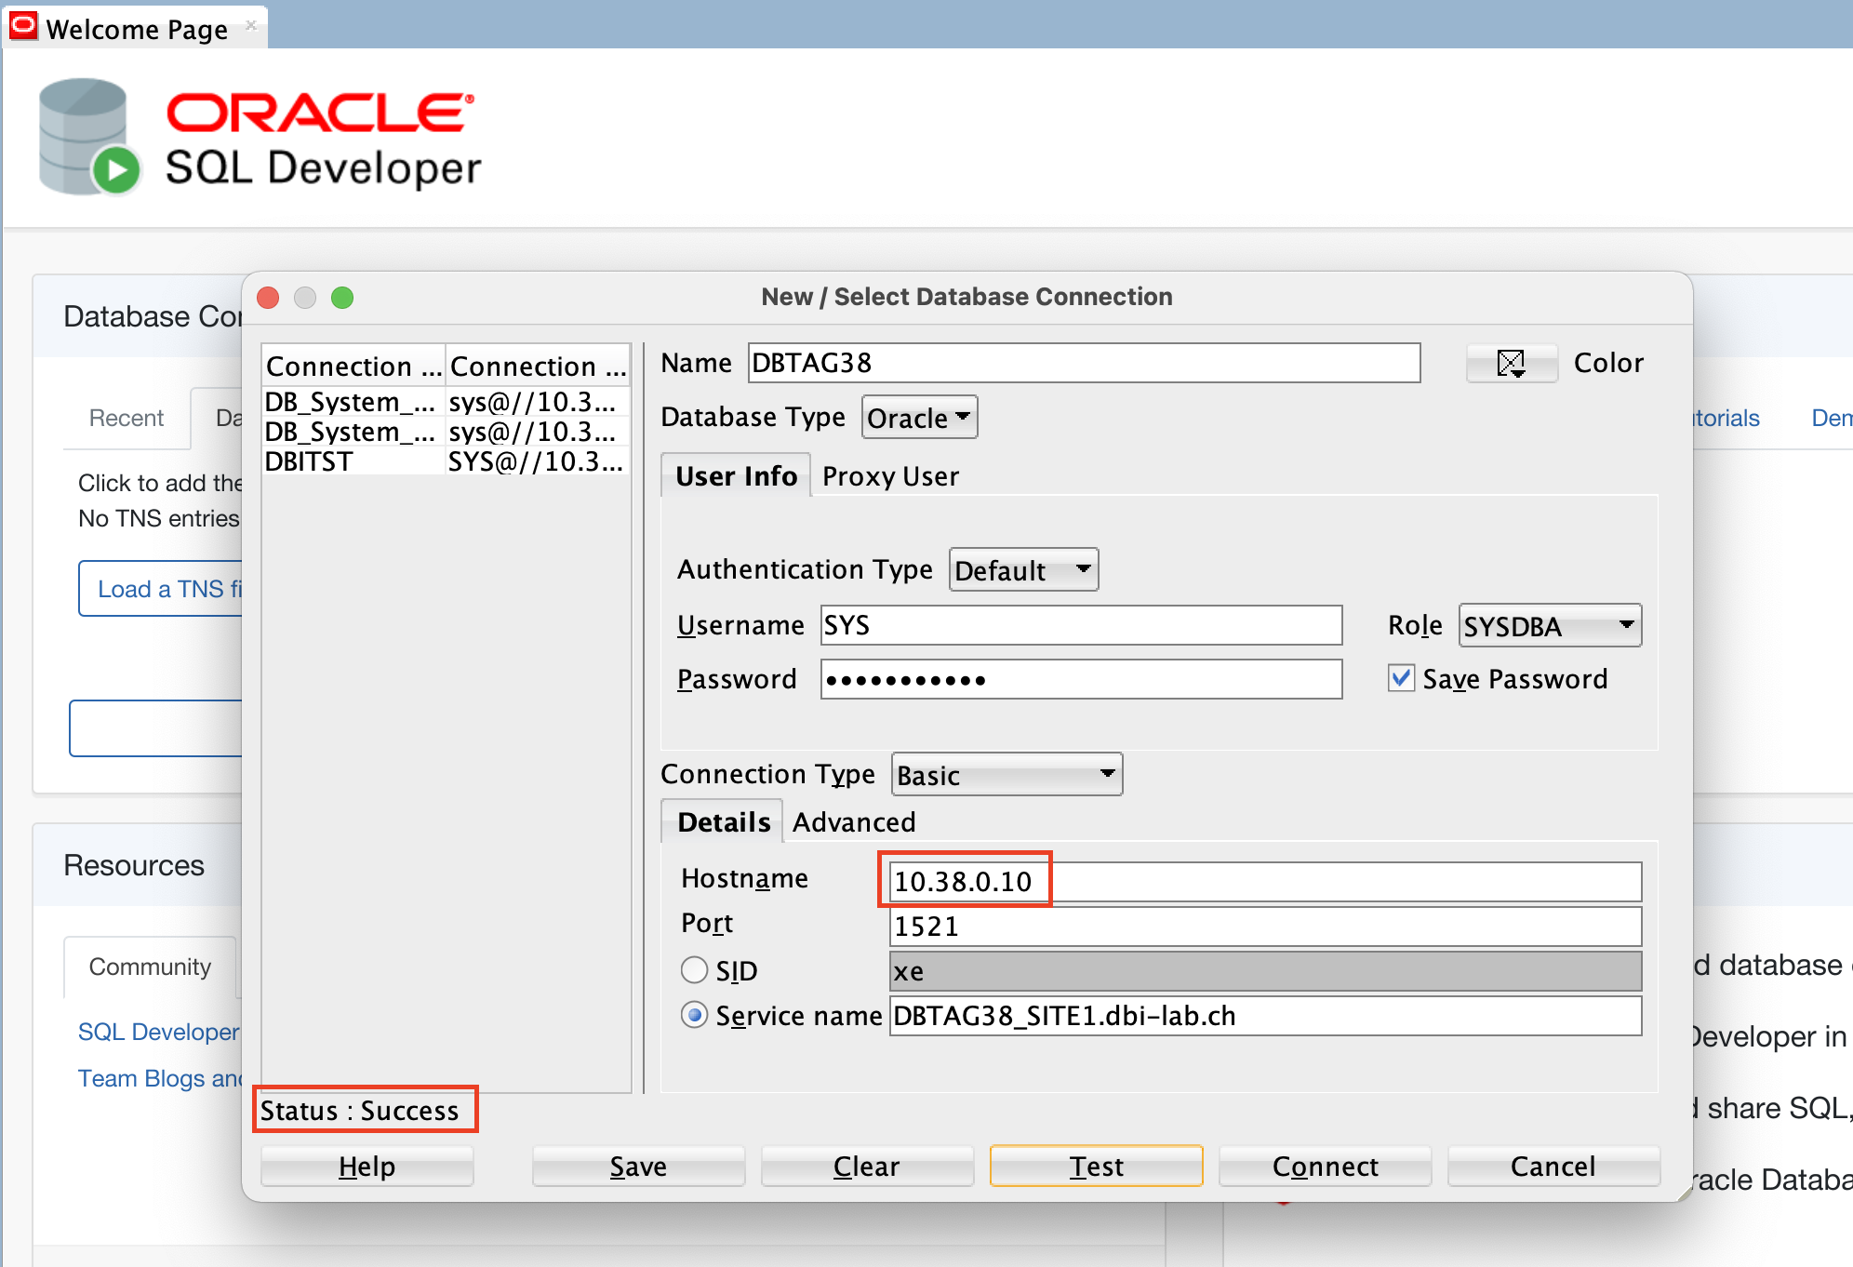Switch to the Proxy User tab
Screen dimensions: 1853x1267
click(x=890, y=476)
